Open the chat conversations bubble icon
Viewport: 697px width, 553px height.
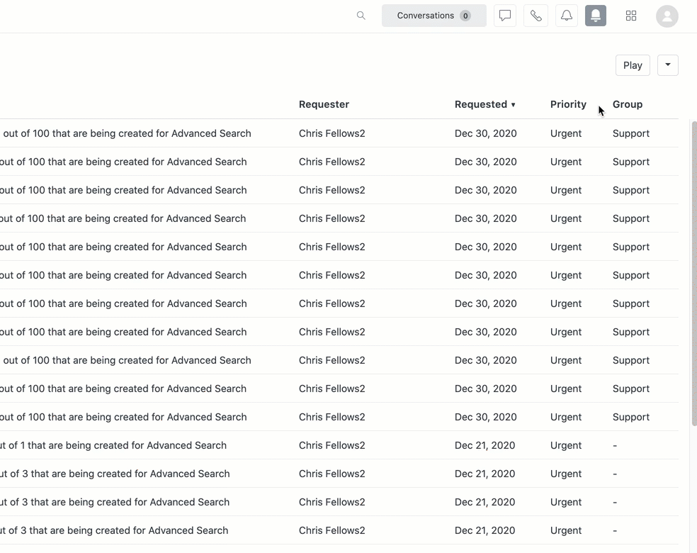504,15
